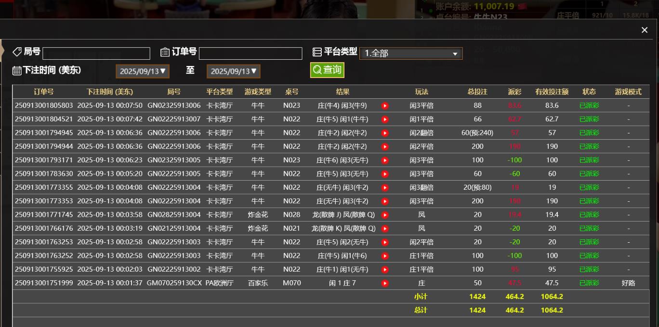Play video replay for order 250913001804521
Screen dimensions: 659x327
385,119
